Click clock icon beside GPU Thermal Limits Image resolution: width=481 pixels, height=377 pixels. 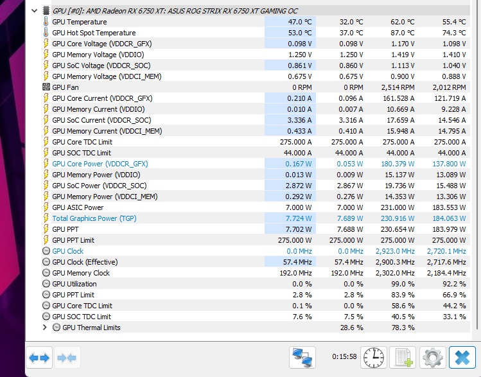coord(57,328)
